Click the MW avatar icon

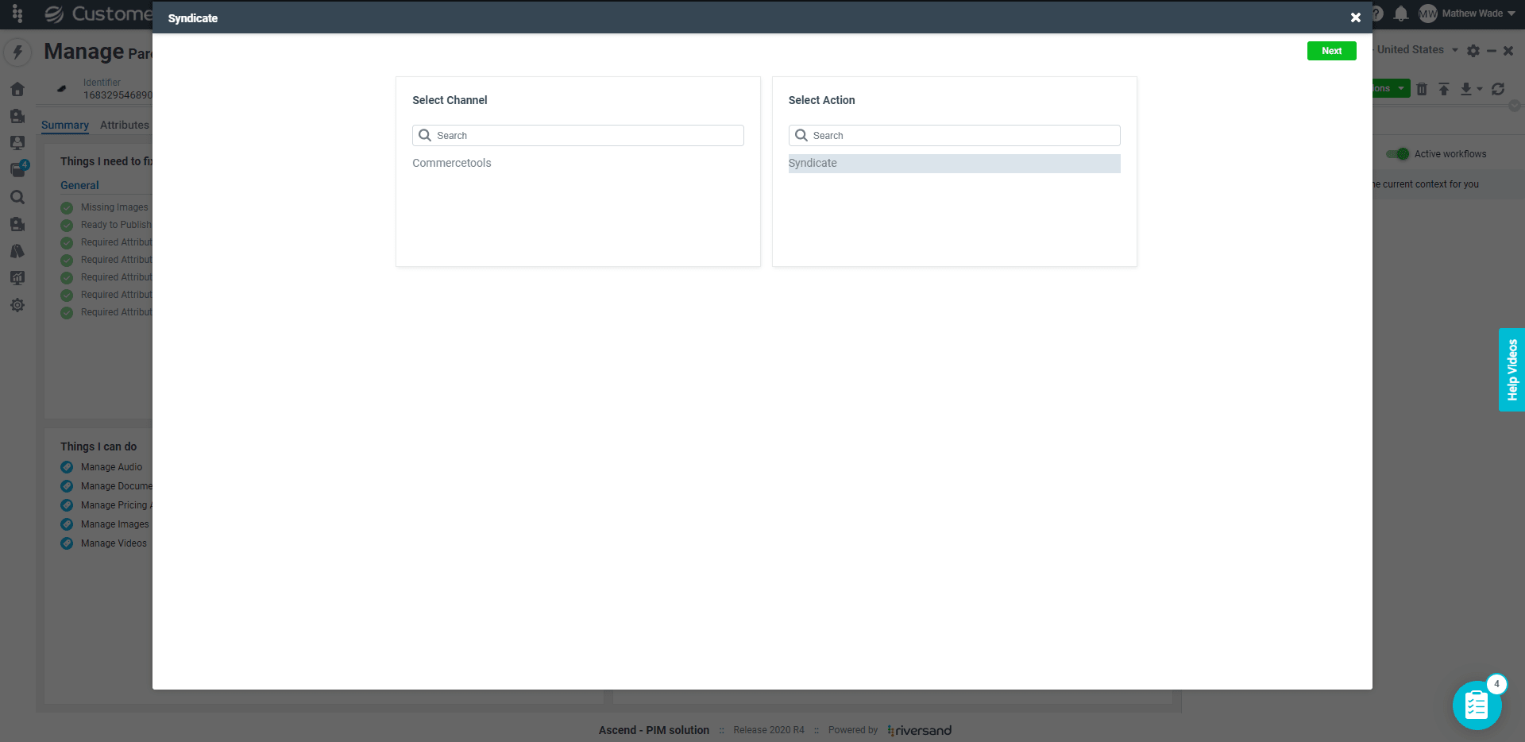[1428, 14]
